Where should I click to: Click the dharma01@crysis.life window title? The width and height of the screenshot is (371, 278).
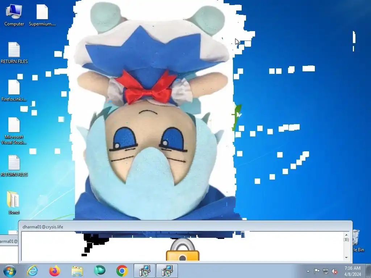43,227
